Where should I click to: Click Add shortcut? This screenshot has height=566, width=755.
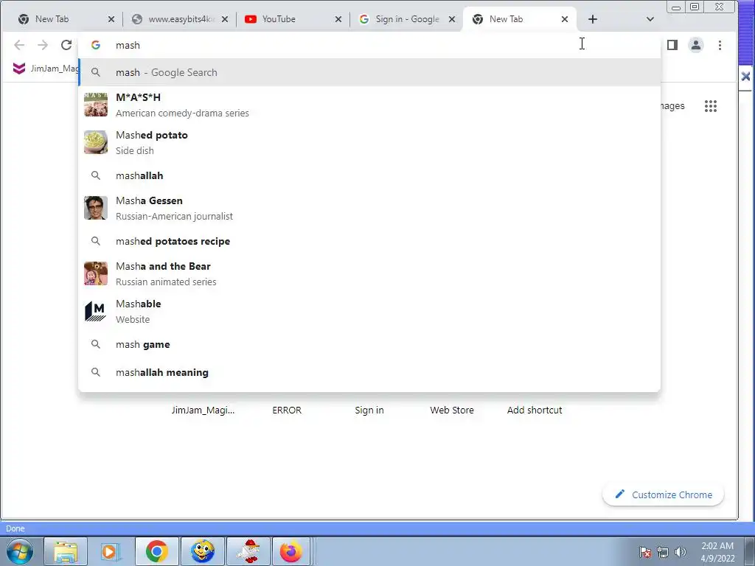point(535,410)
